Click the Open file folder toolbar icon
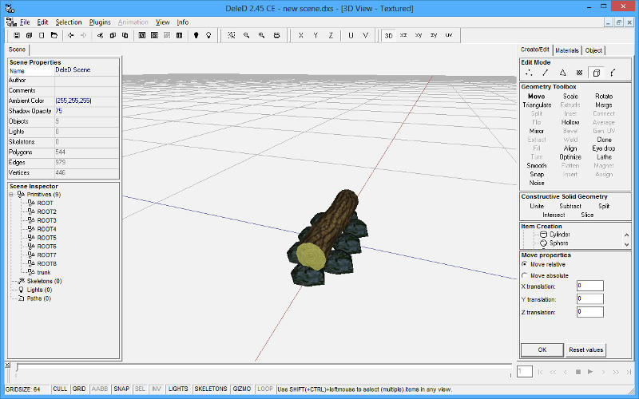 54,35
